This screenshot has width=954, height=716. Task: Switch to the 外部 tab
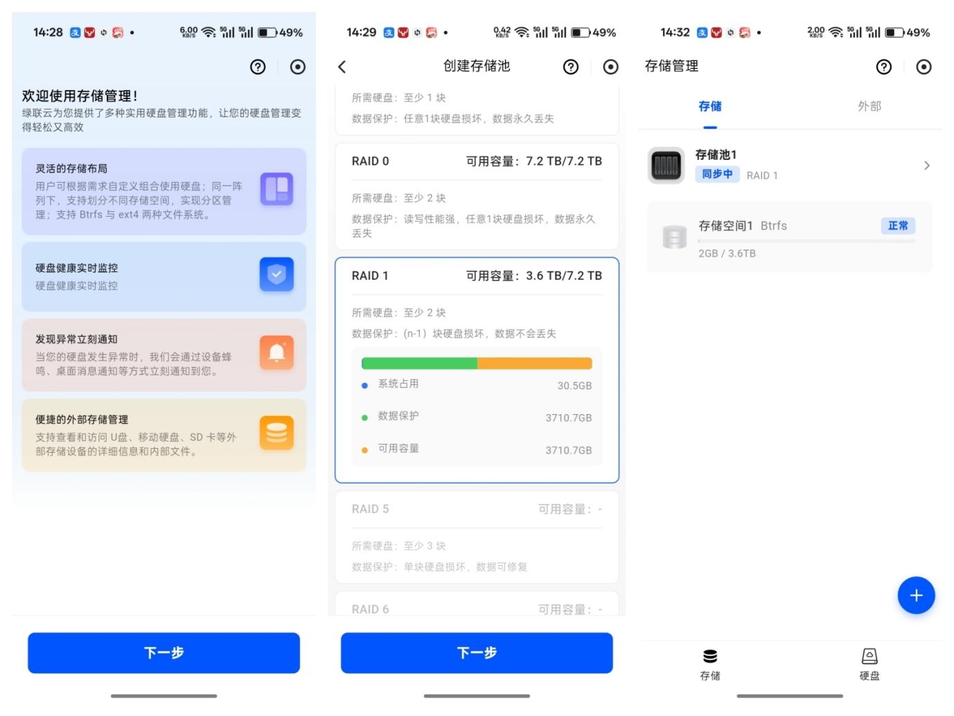[x=869, y=107]
